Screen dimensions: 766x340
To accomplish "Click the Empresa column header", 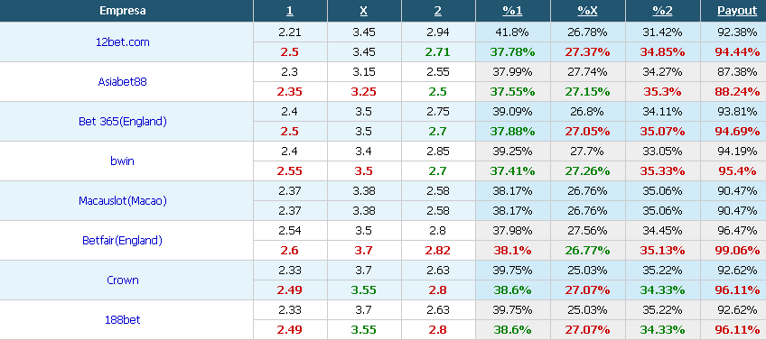I will 123,11.
